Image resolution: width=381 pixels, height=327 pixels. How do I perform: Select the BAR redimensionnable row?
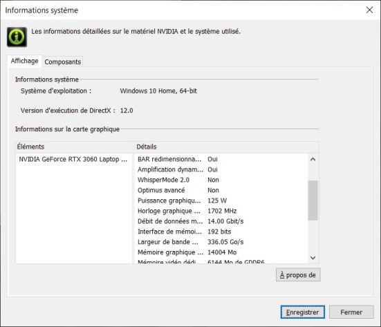[x=221, y=160]
